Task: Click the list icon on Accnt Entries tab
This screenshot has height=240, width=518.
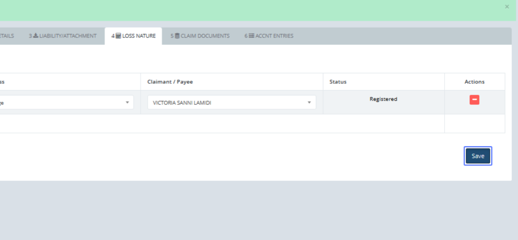Action: [251, 36]
